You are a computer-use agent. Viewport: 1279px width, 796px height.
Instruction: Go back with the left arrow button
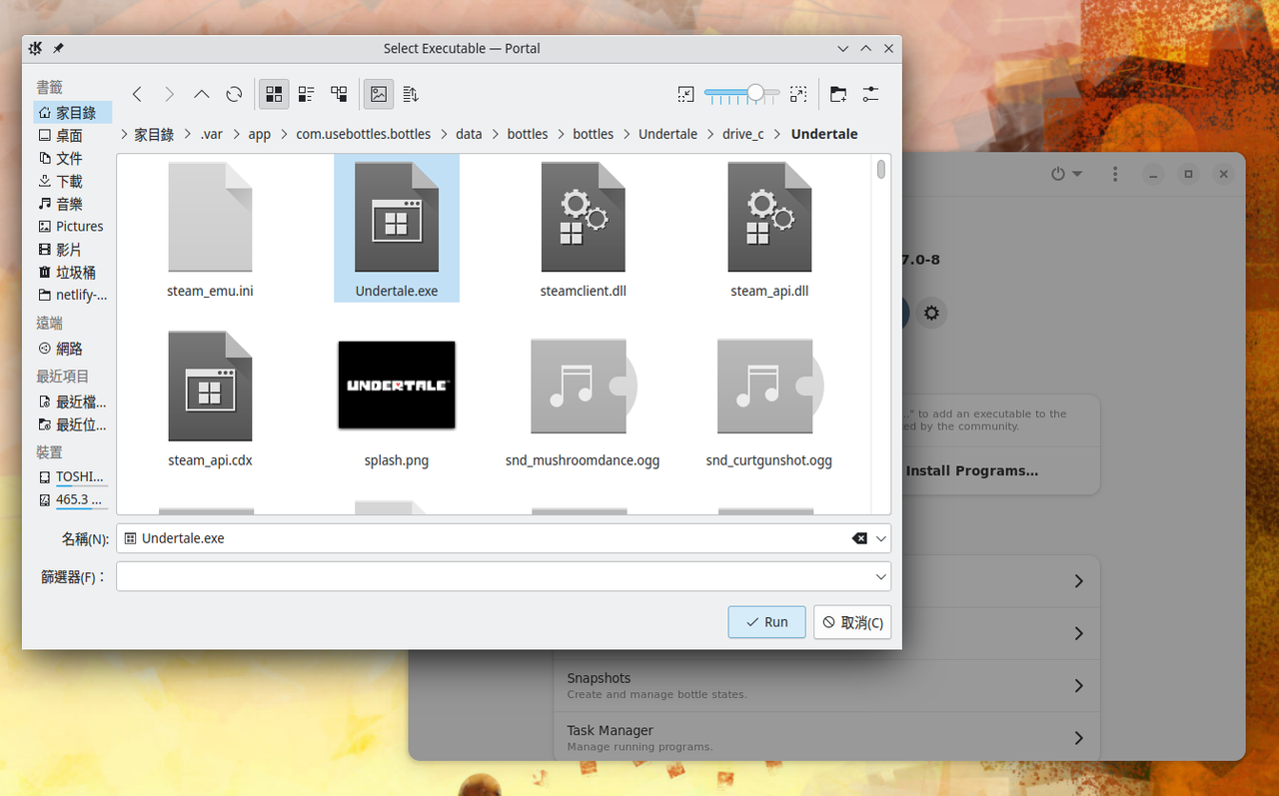(137, 94)
